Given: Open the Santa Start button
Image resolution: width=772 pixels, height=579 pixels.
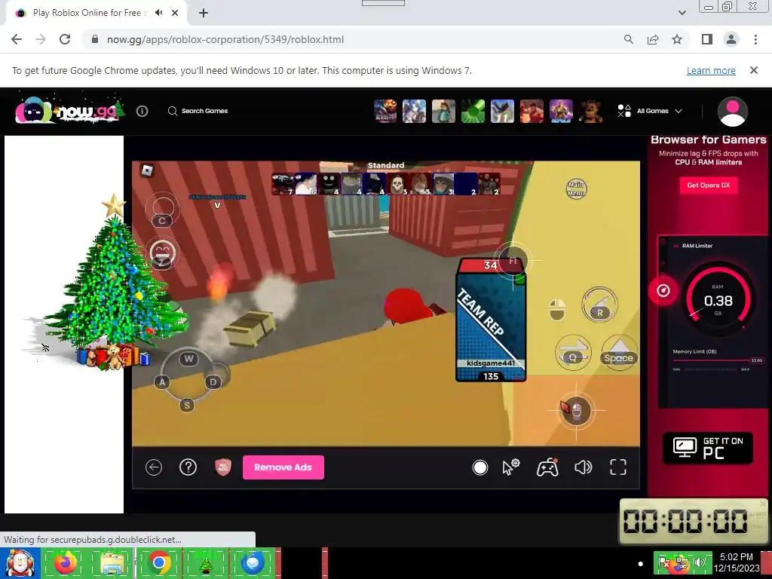Looking at the screenshot, I should tap(19, 563).
